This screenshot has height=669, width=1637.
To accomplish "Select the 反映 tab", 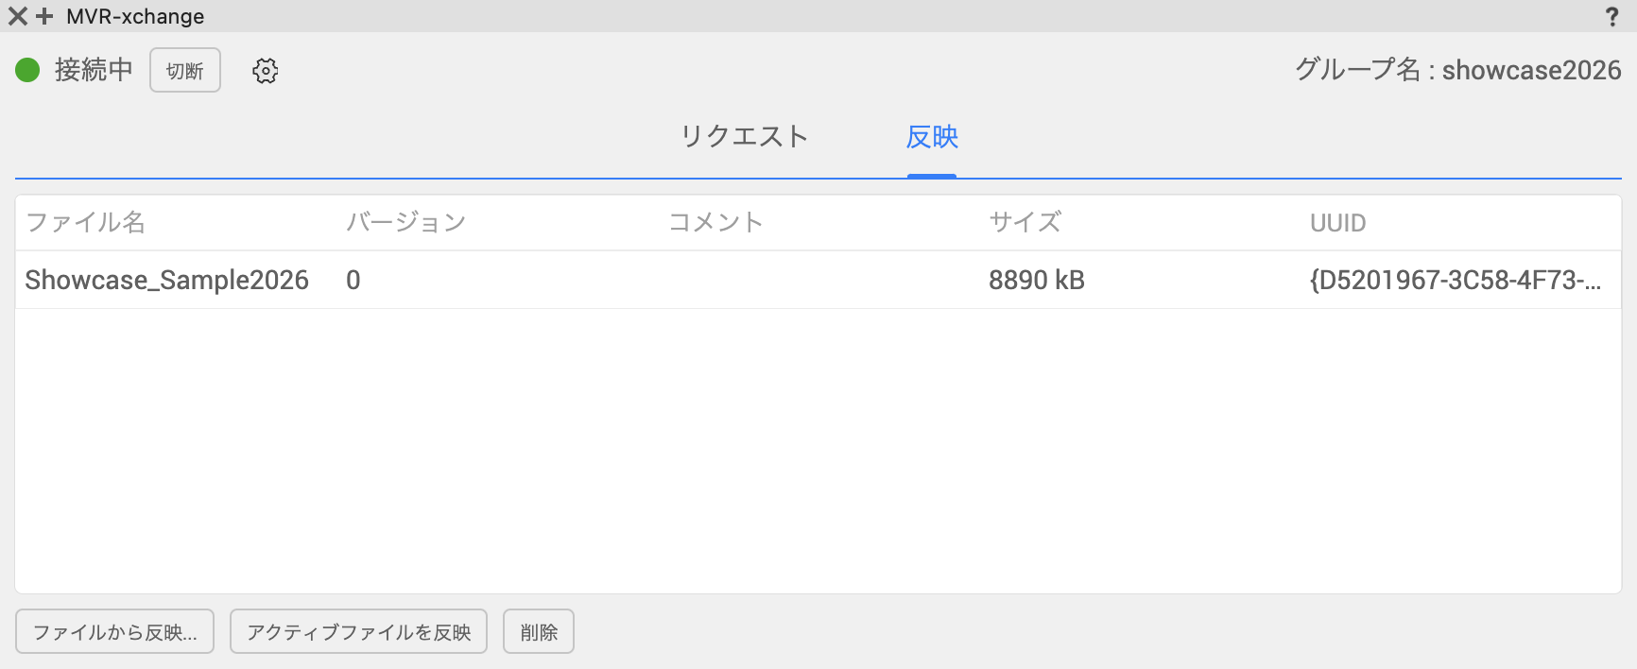I will [932, 137].
